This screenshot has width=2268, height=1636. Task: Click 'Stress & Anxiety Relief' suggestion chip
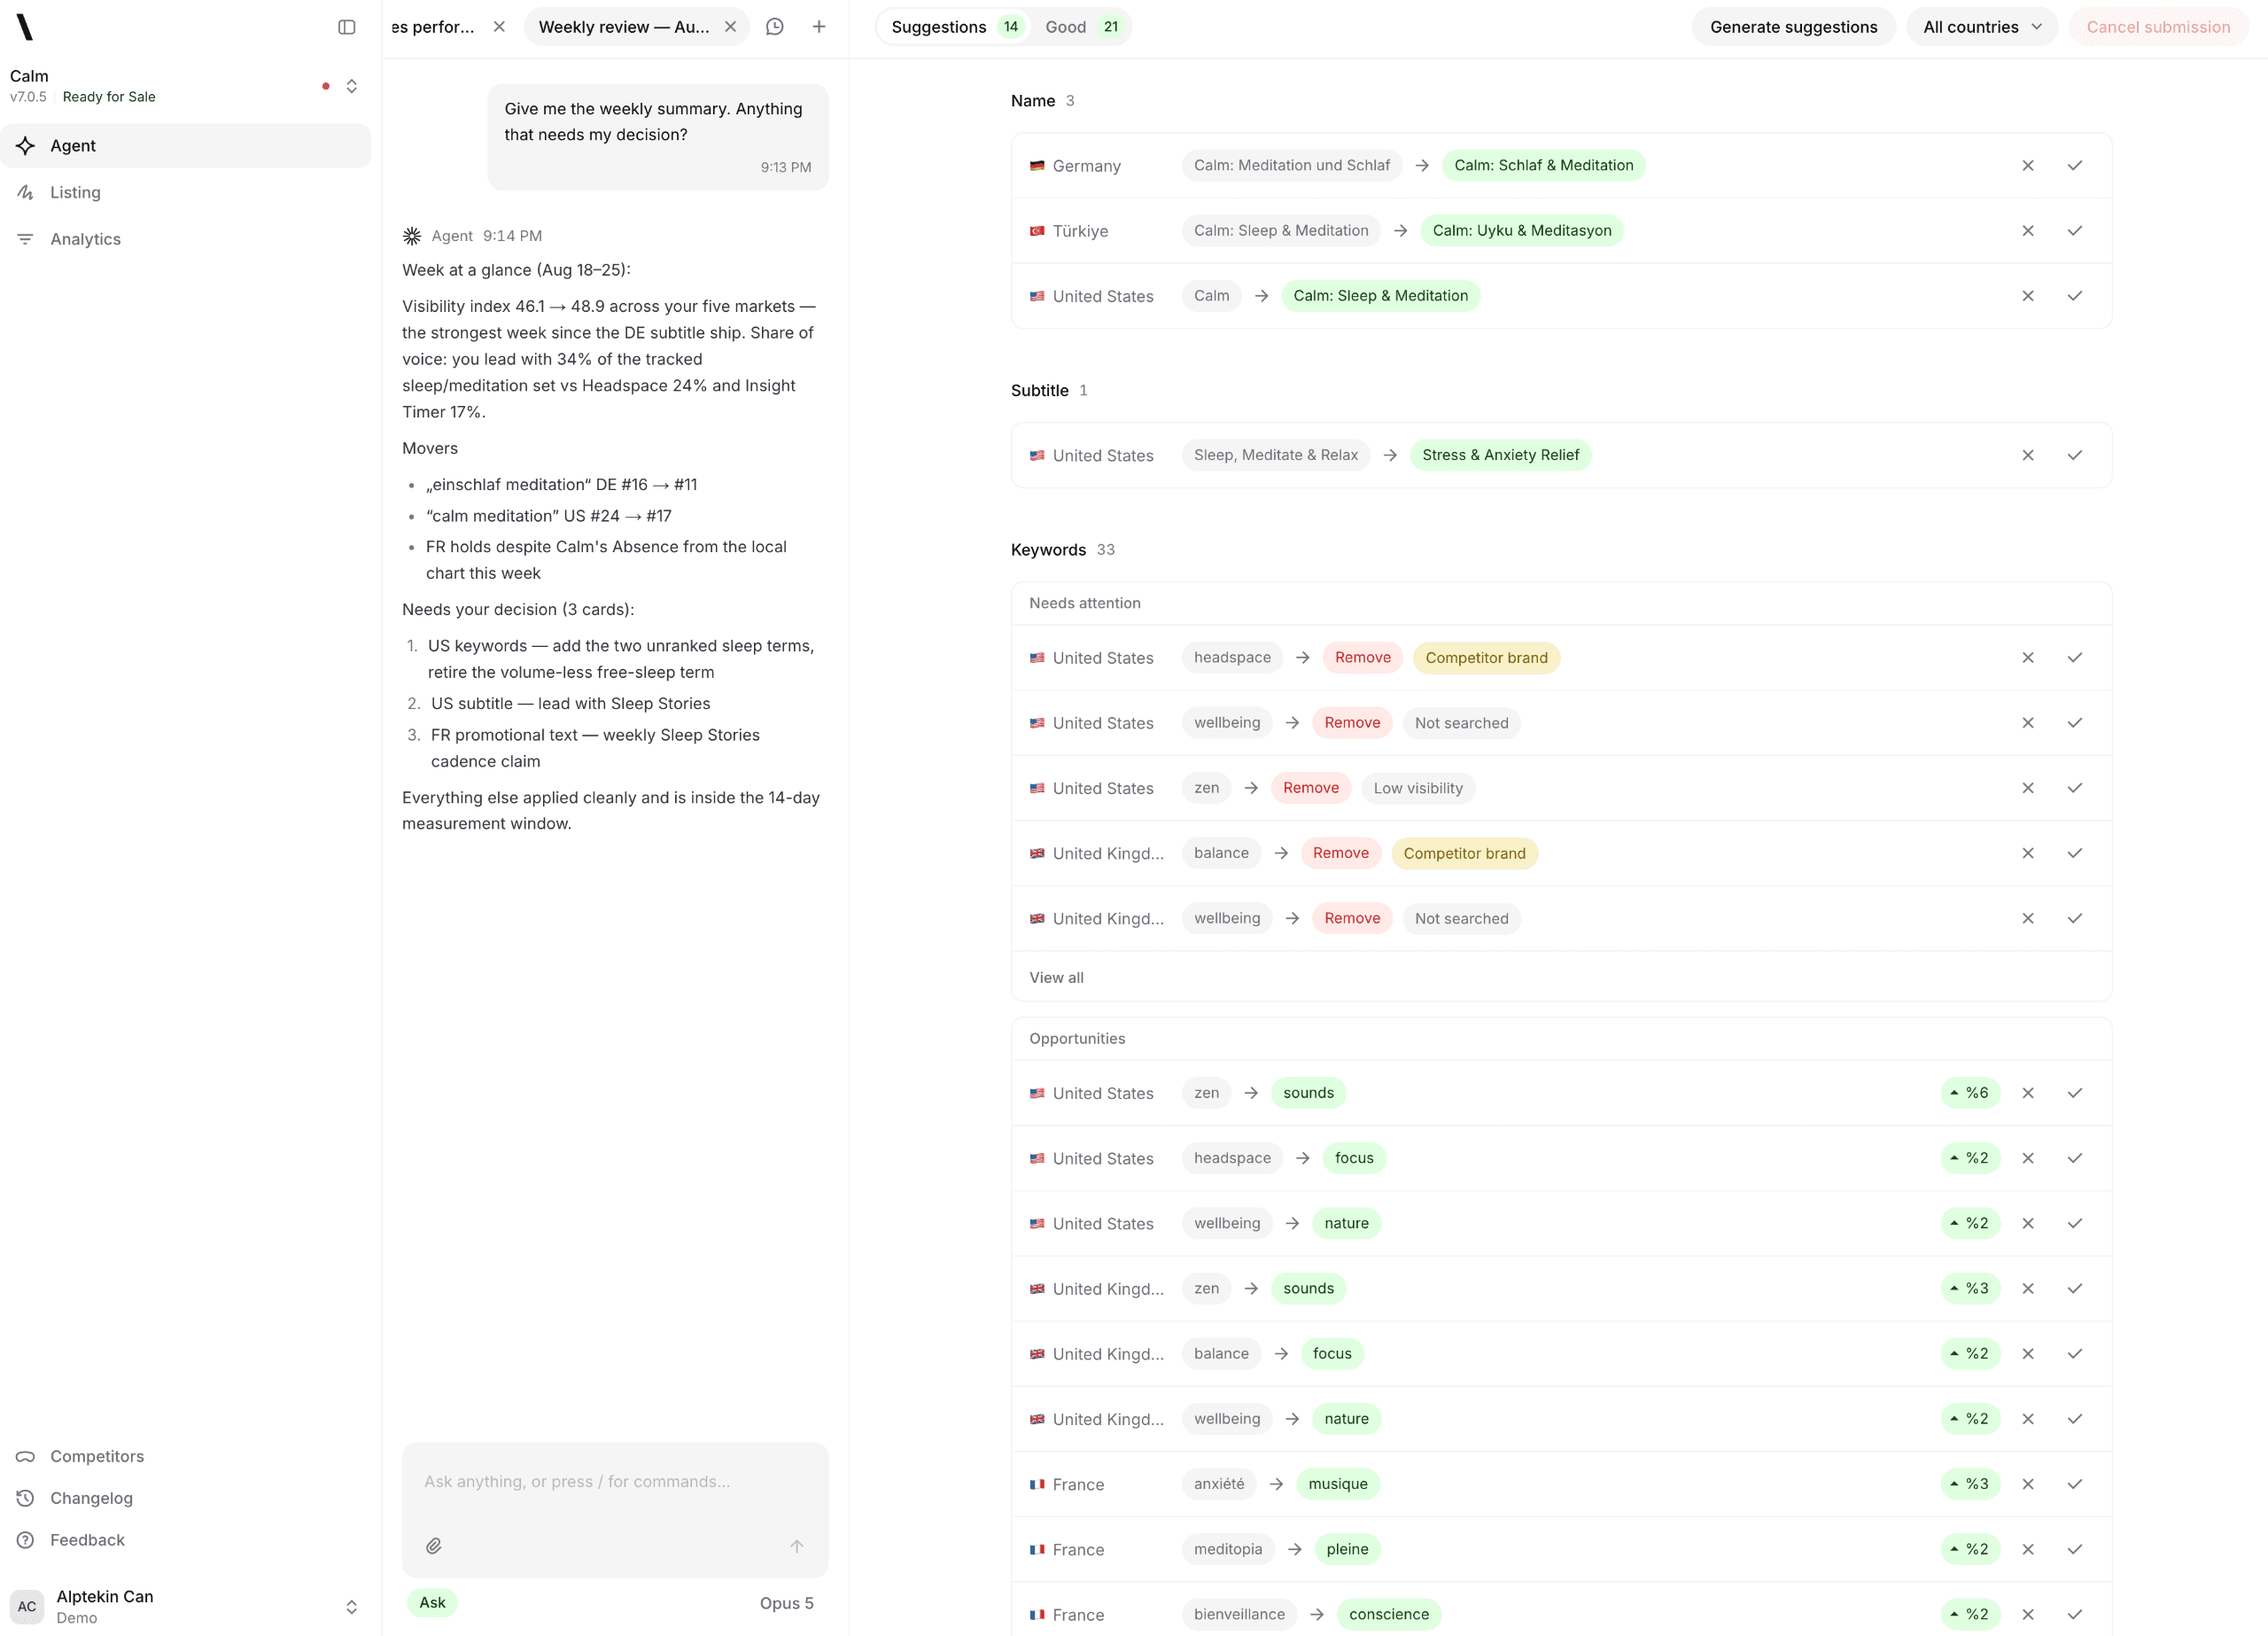click(1500, 456)
